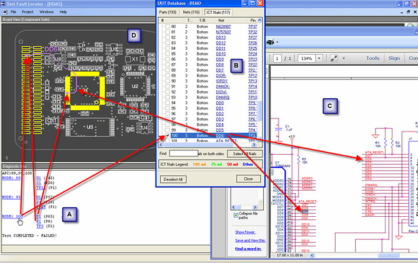This screenshot has width=418, height=263.
Task: Click the Deselect All button
Action: tap(173, 179)
